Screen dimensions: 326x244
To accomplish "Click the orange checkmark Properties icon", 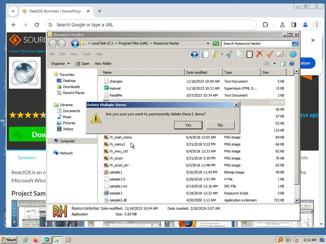I will pos(270,54).
